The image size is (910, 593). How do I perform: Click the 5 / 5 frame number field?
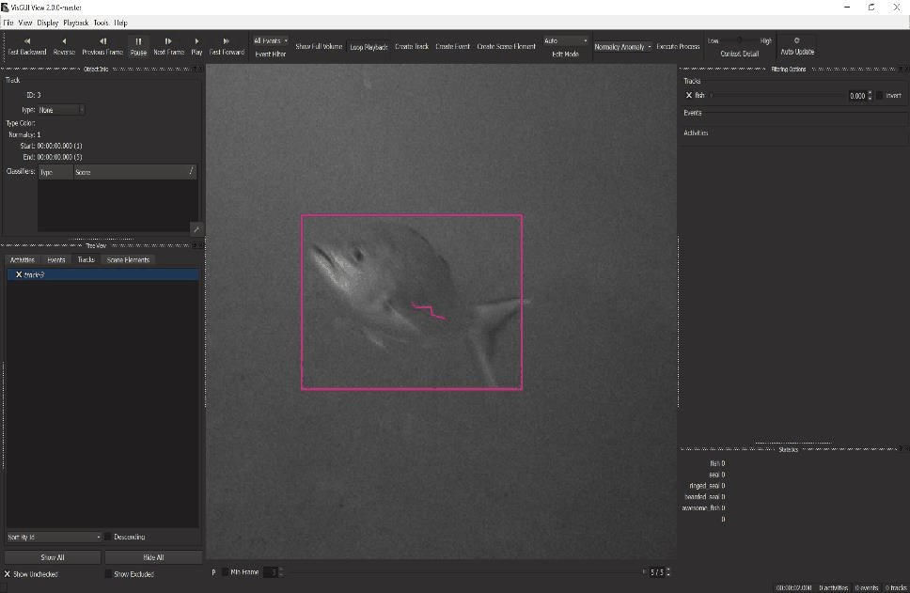[659, 572]
